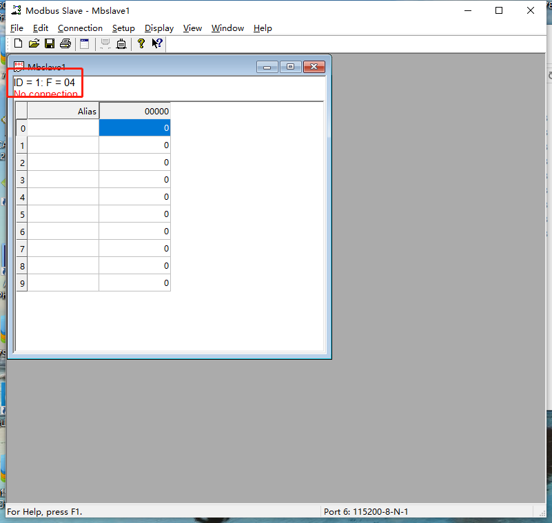The width and height of the screenshot is (552, 523).
Task: Maximize the Mbslave1 child window
Action: click(290, 67)
